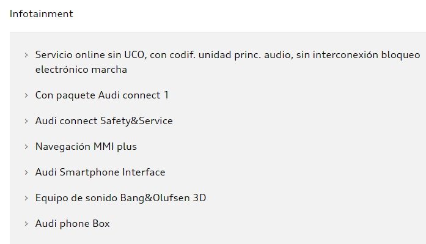The height and width of the screenshot is (244, 426).
Task: Expand Audi Smartphone Interface chevron
Action: [26, 172]
